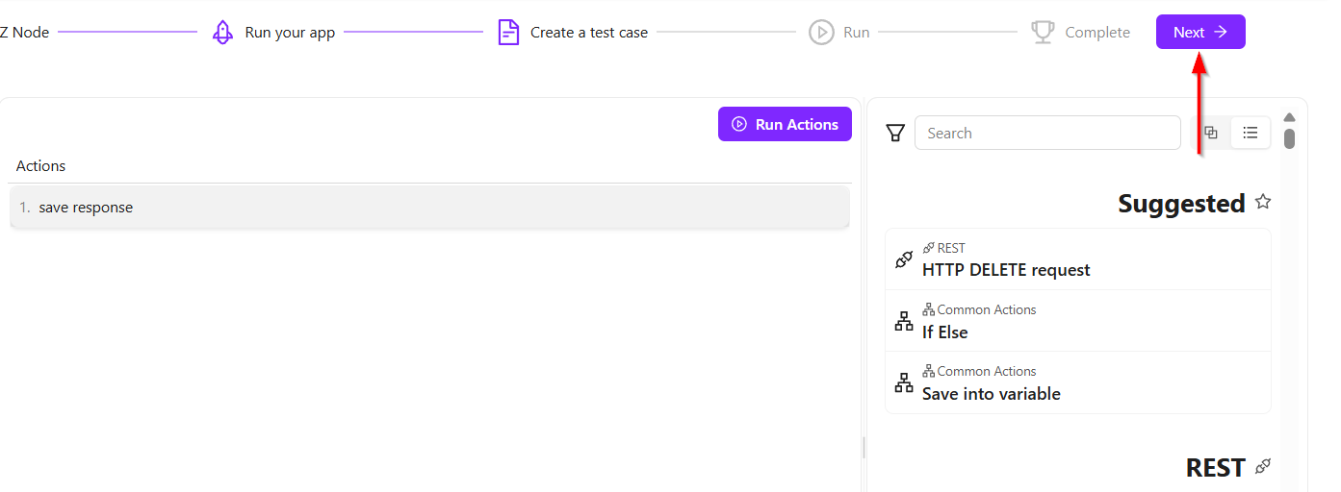The height and width of the screenshot is (492, 1341).
Task: Click the plug icon next to REST heading
Action: tap(1263, 467)
